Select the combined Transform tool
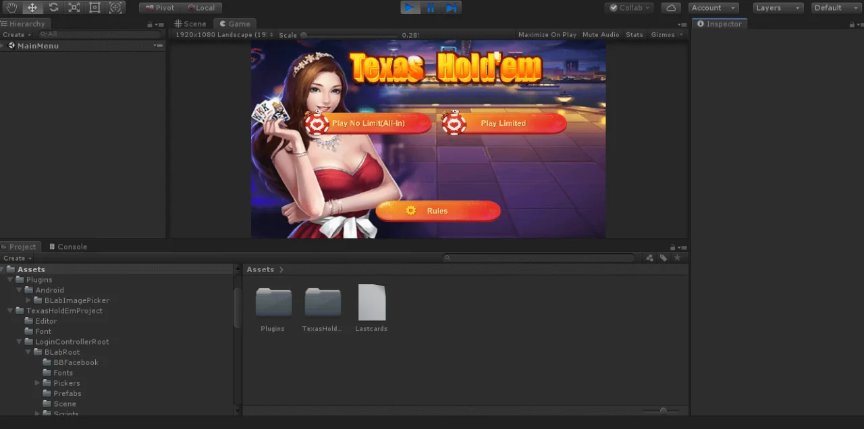This screenshot has height=429, width=864. [115, 7]
